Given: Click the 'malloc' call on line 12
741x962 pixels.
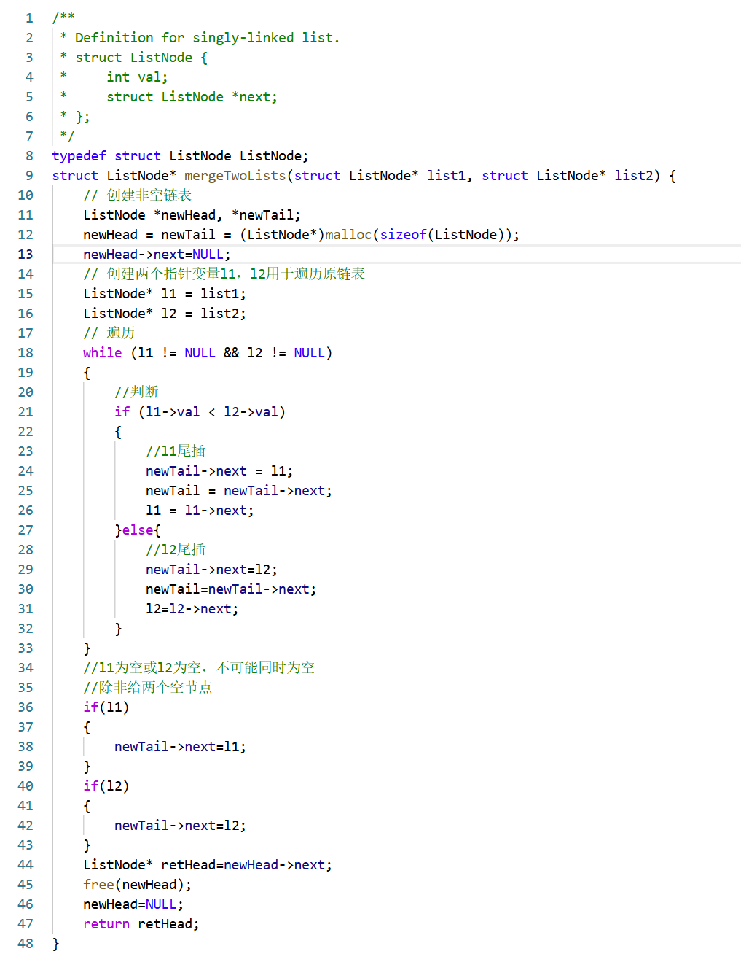Looking at the screenshot, I should point(348,234).
